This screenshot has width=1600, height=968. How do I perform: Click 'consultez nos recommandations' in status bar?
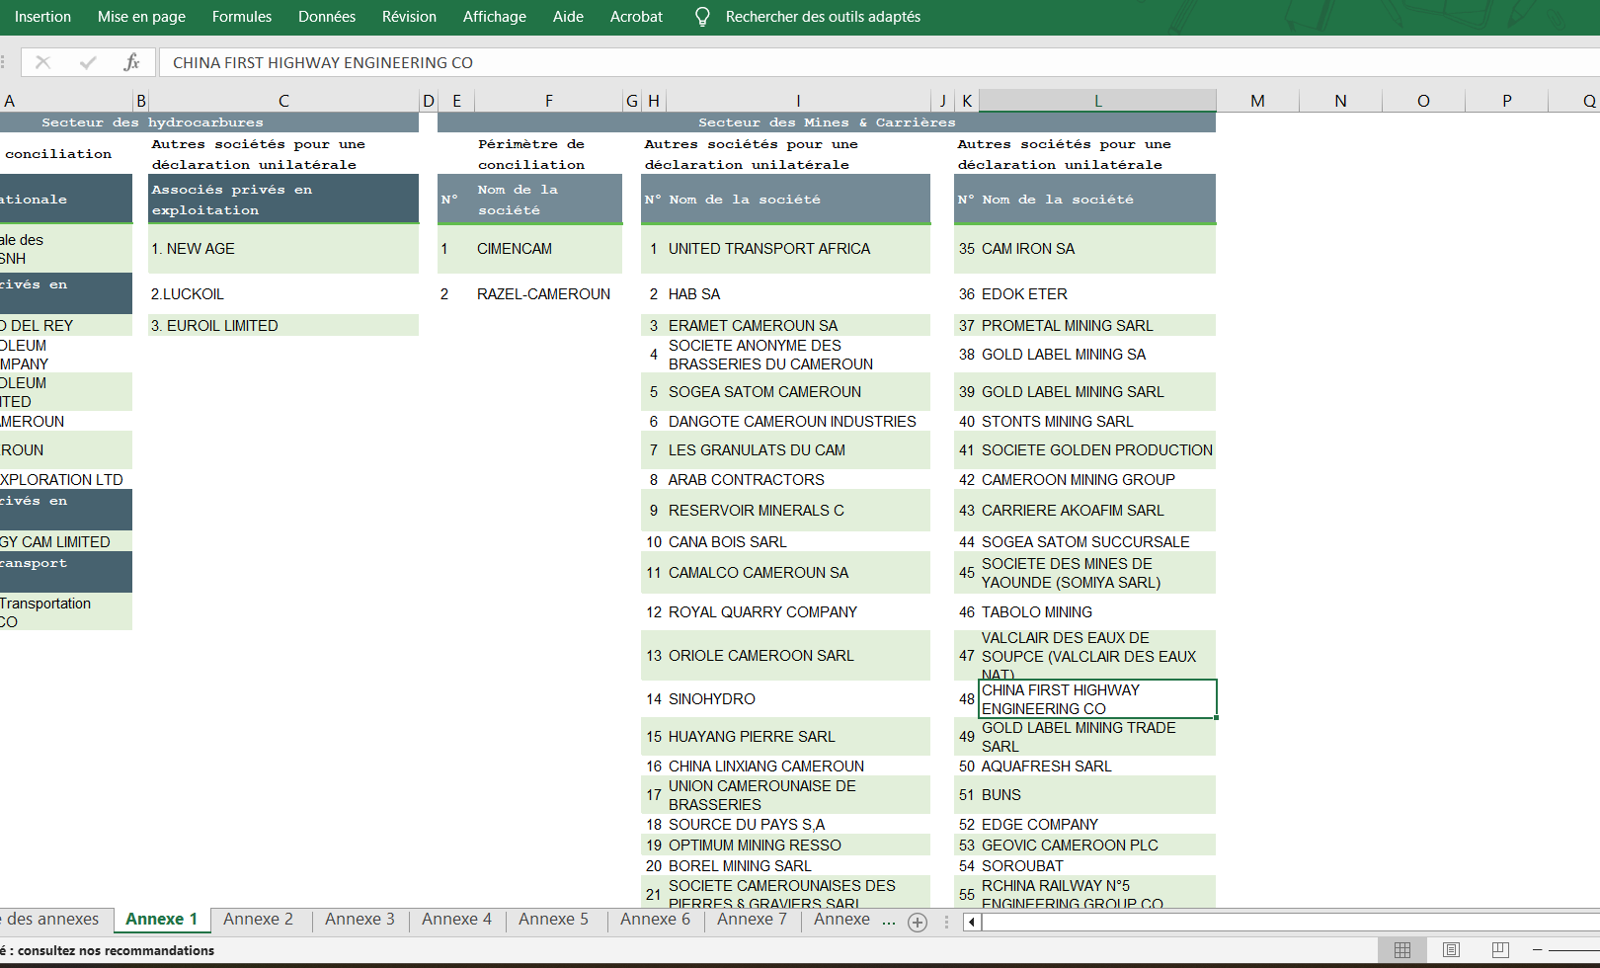[x=116, y=950]
